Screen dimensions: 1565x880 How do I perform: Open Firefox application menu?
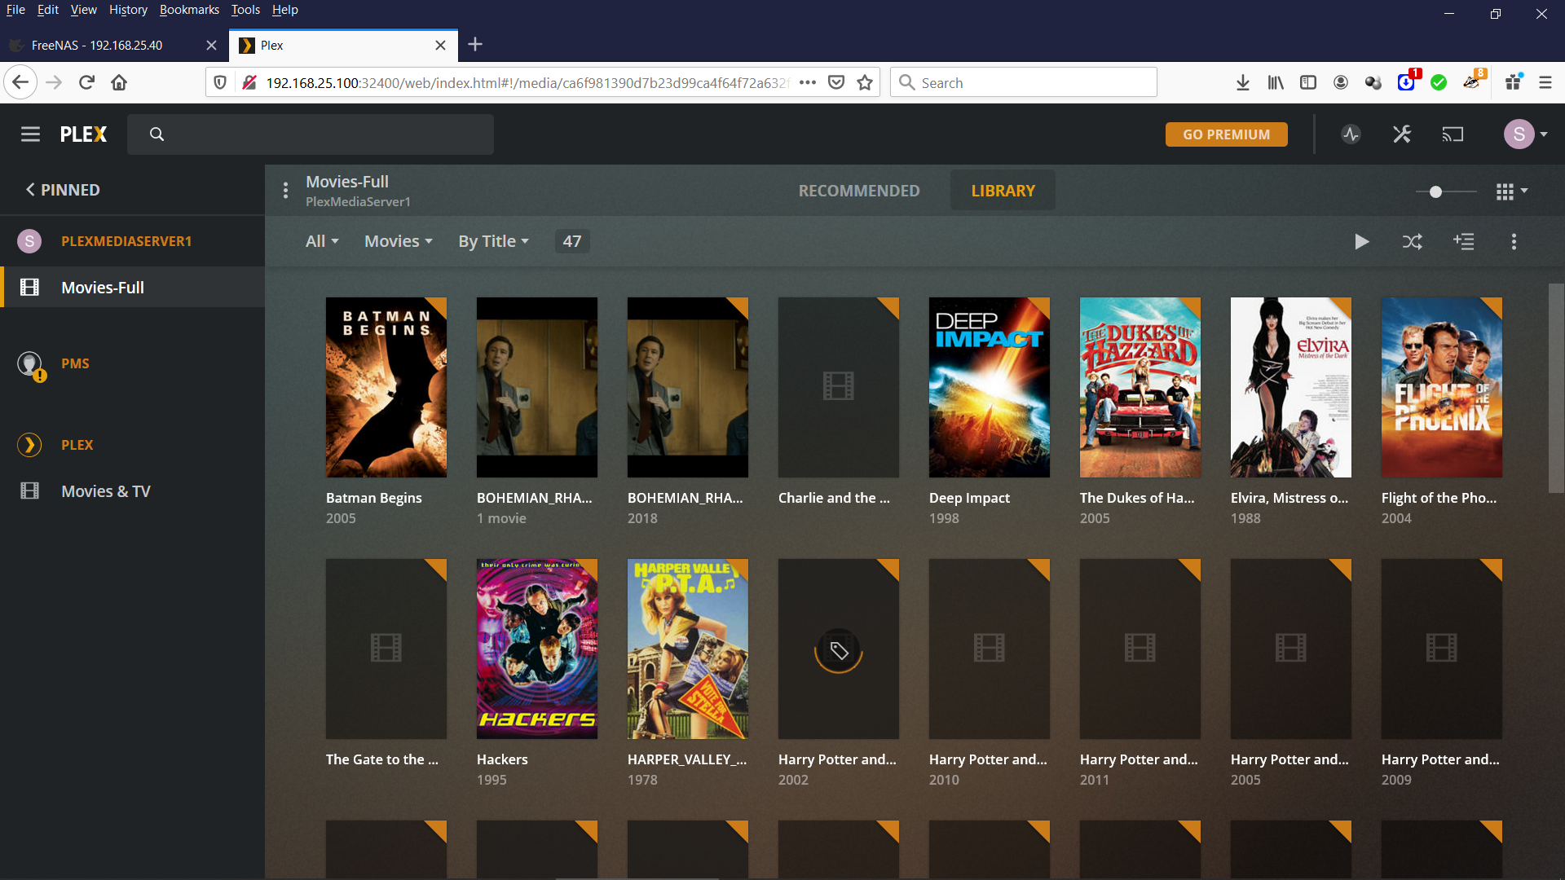tap(1545, 82)
